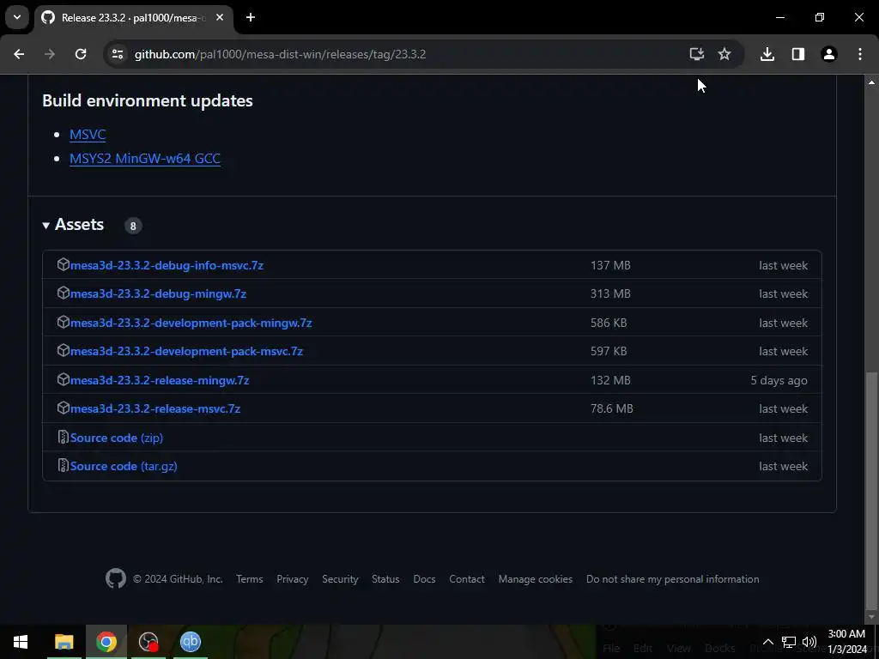The width and height of the screenshot is (879, 659).
Task: Open footer Contact link
Action: [466, 579]
